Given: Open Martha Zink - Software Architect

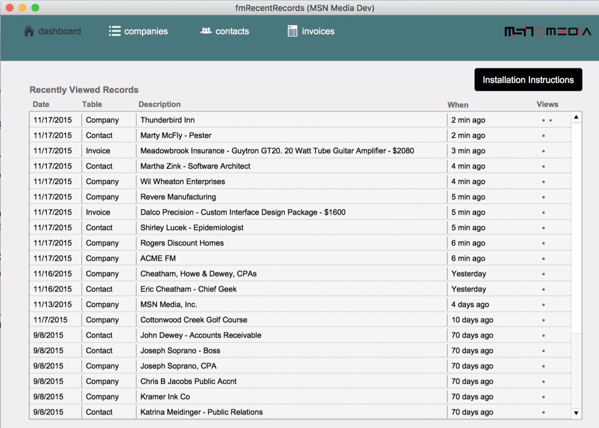Looking at the screenshot, I should [x=300, y=166].
